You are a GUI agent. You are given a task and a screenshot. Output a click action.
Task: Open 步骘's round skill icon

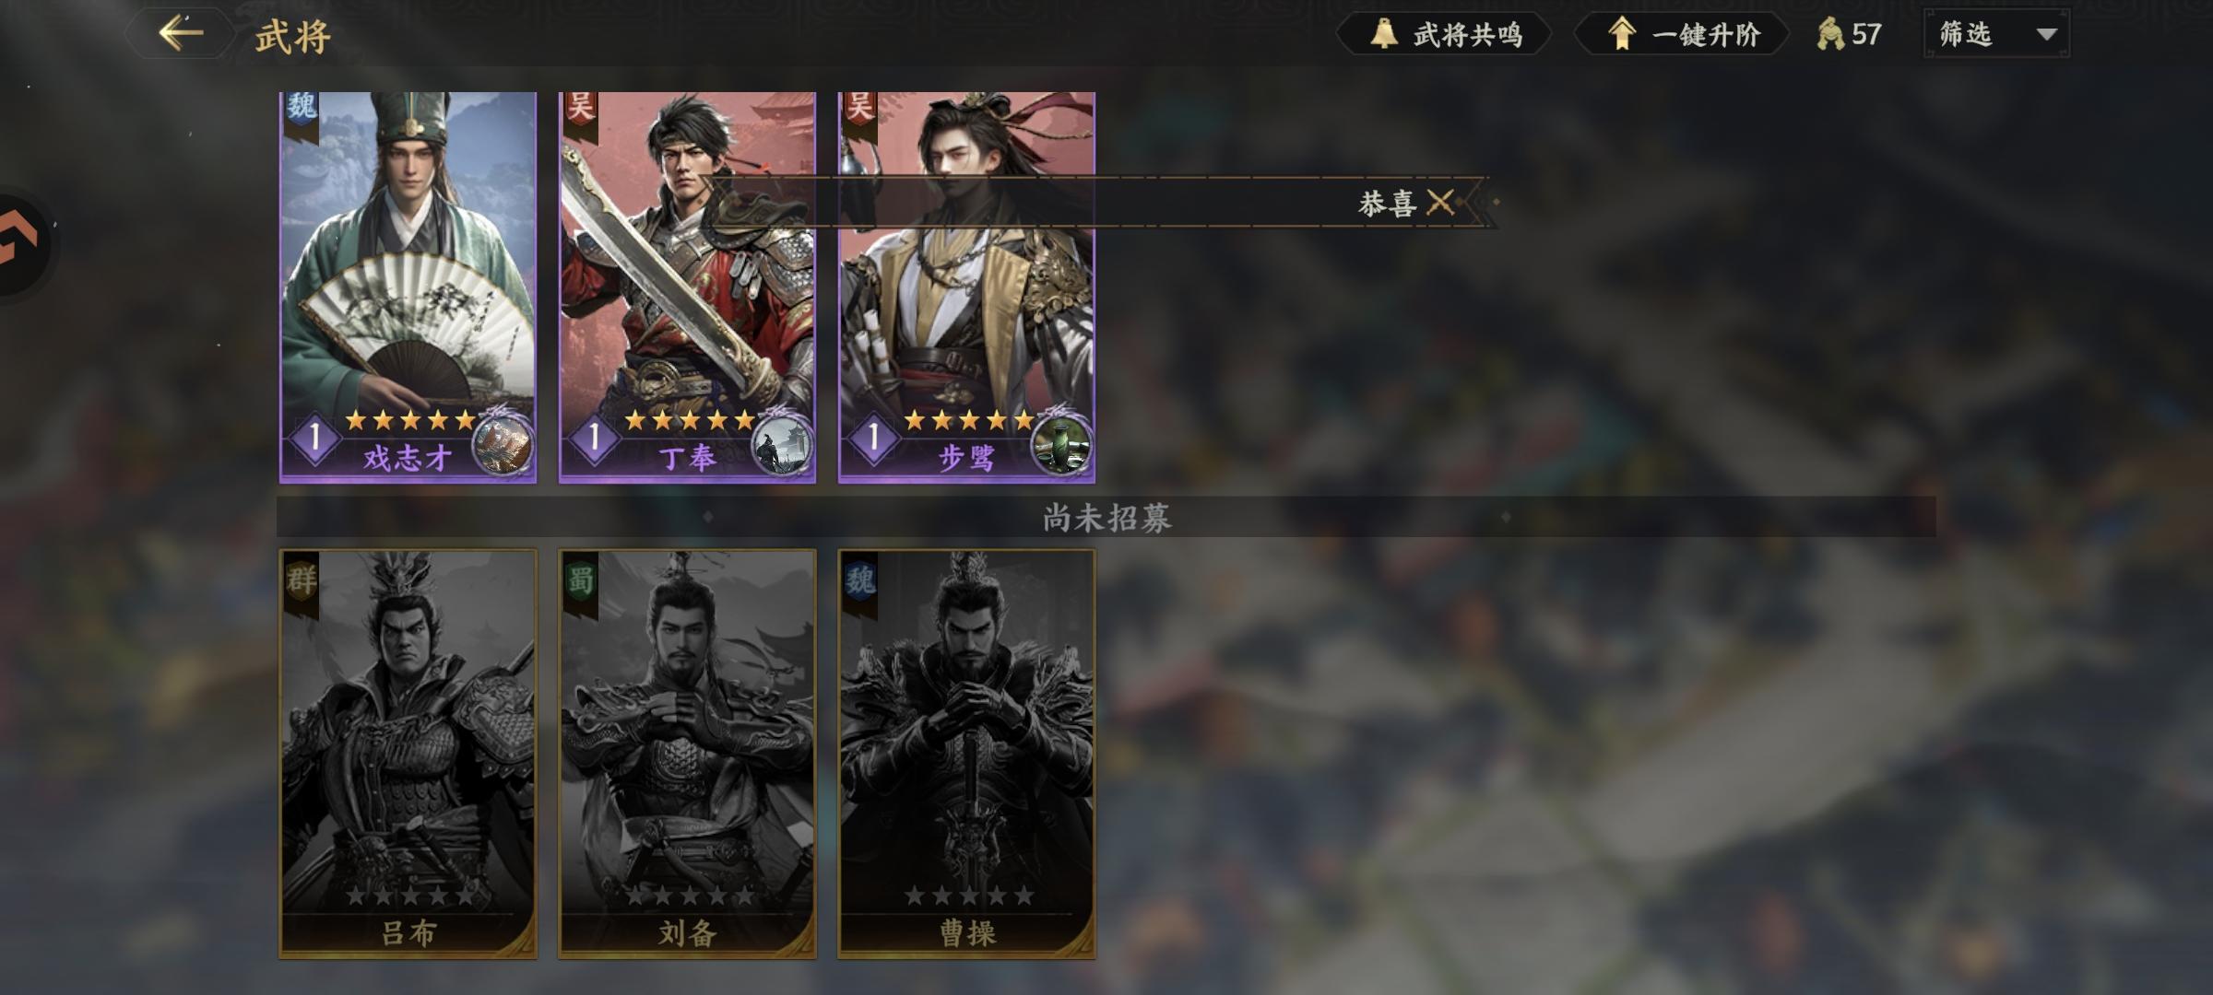[x=1061, y=446]
